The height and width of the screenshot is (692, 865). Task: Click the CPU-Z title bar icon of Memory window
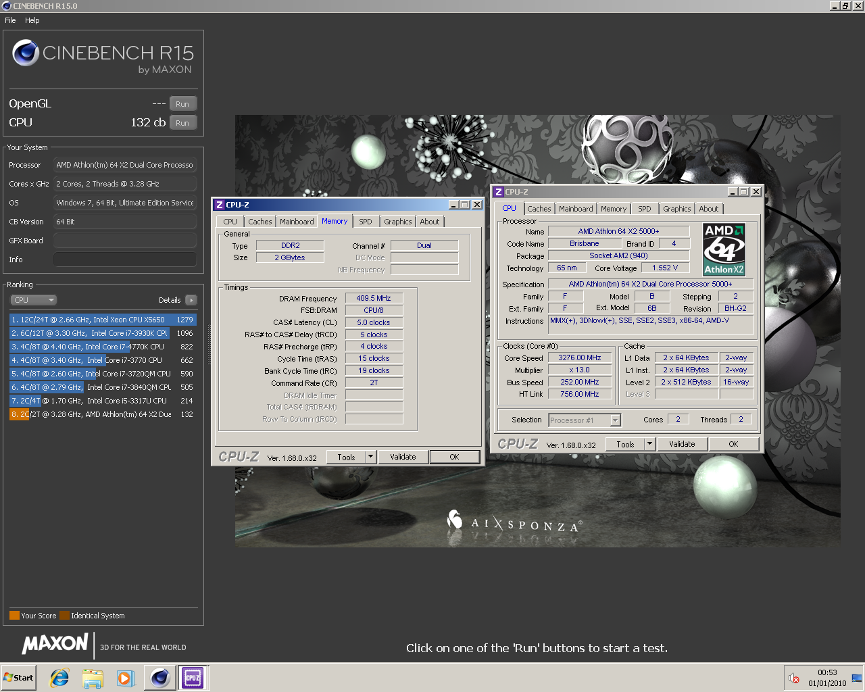219,205
